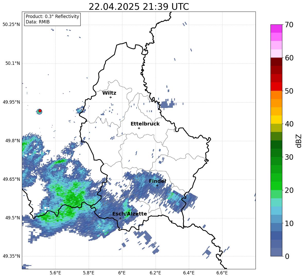Click the 'Product: 0.3° Reflectivity' label
This screenshot has height=278, width=305.
[x=52, y=16]
